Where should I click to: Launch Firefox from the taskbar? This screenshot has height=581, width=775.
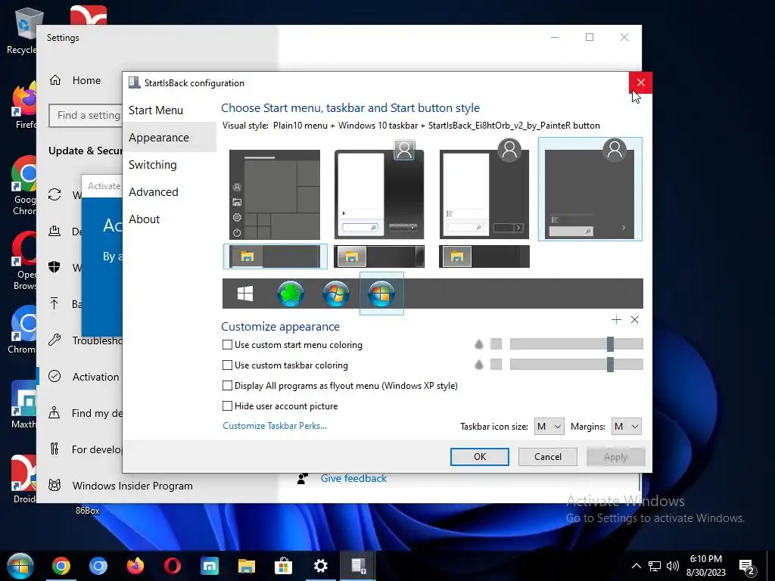pos(135,566)
